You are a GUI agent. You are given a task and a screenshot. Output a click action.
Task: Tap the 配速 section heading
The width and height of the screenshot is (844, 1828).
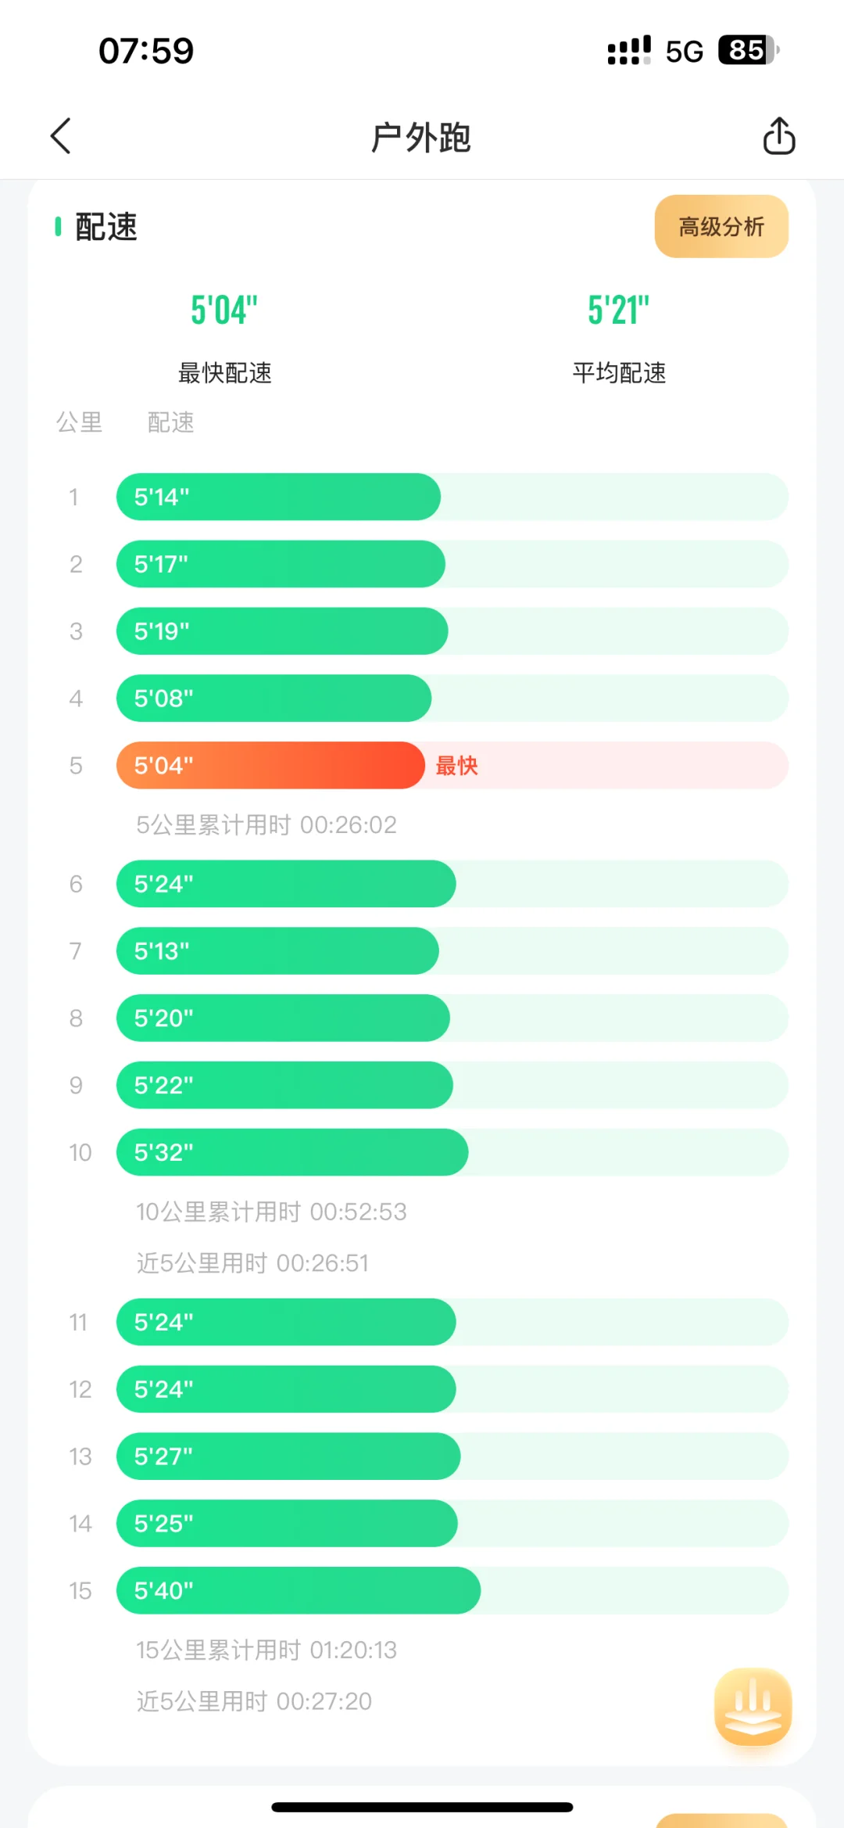pos(105,227)
